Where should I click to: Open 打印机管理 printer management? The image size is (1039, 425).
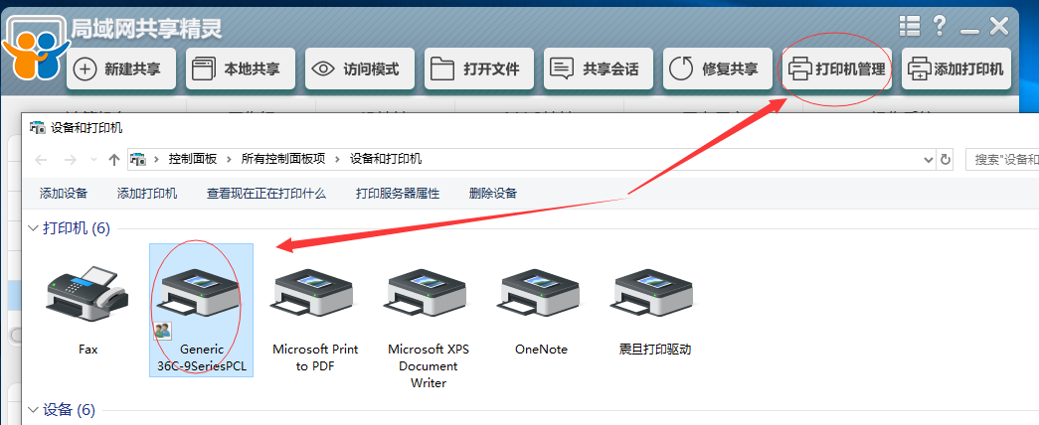pos(837,69)
